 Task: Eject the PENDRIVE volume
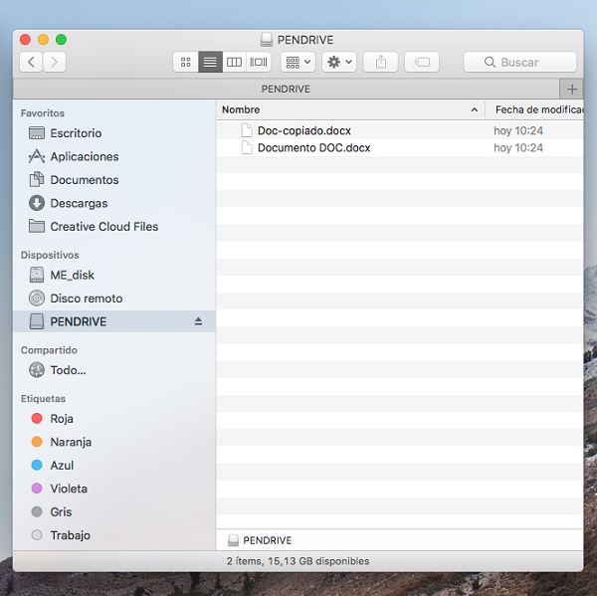pos(198,321)
